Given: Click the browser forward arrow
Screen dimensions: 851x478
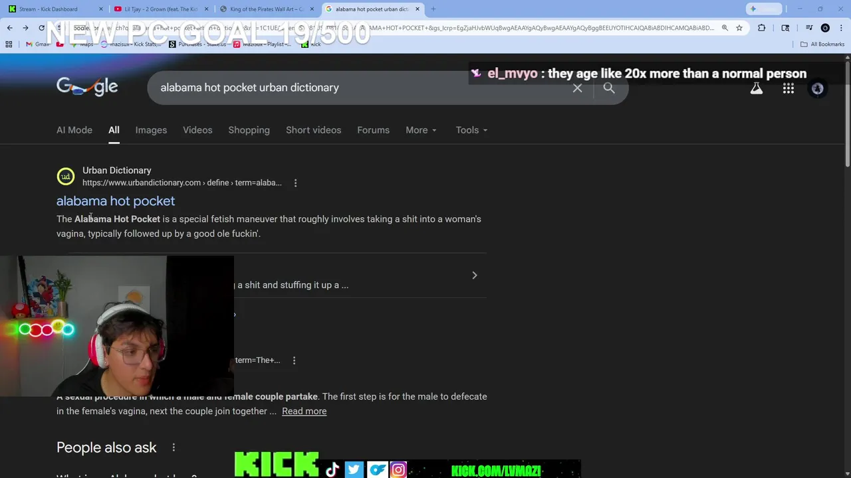Looking at the screenshot, I should point(25,28).
